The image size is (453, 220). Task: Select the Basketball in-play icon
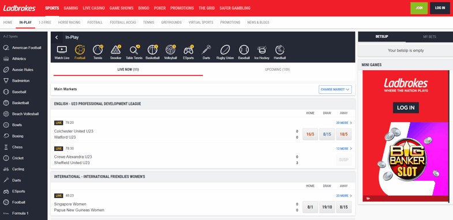click(152, 52)
